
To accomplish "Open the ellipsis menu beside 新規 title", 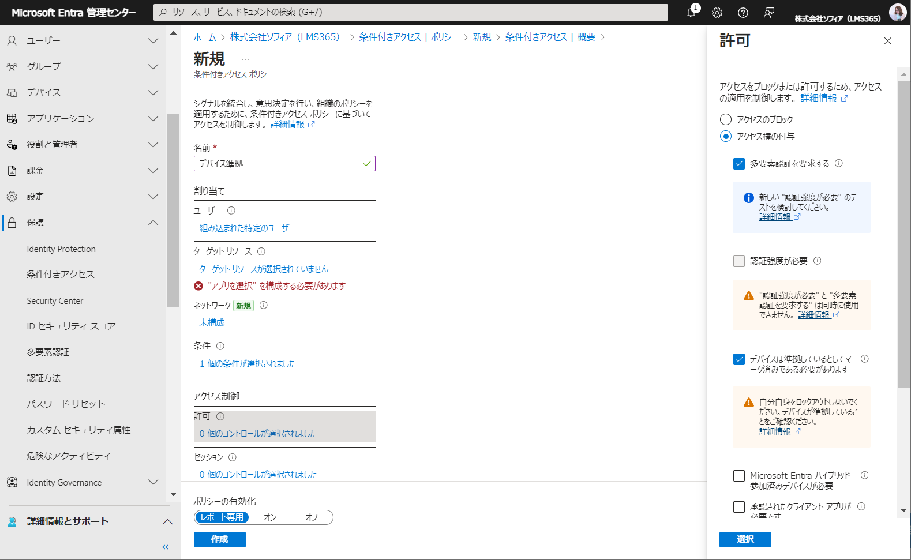I will 246,59.
